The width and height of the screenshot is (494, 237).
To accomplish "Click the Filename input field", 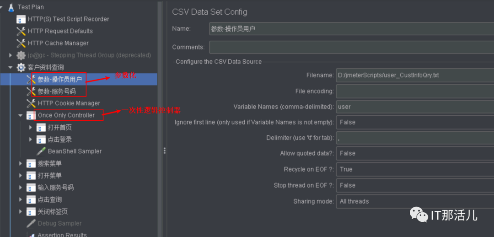I will pos(414,75).
